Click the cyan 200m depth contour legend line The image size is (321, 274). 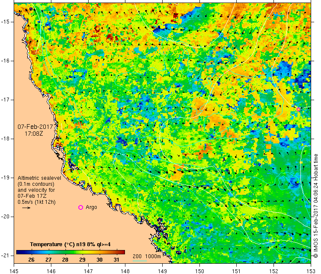(x=140, y=261)
